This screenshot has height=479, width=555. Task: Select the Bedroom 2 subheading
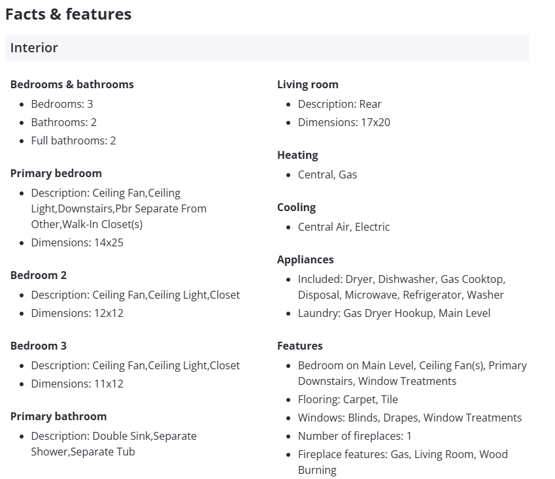[39, 275]
